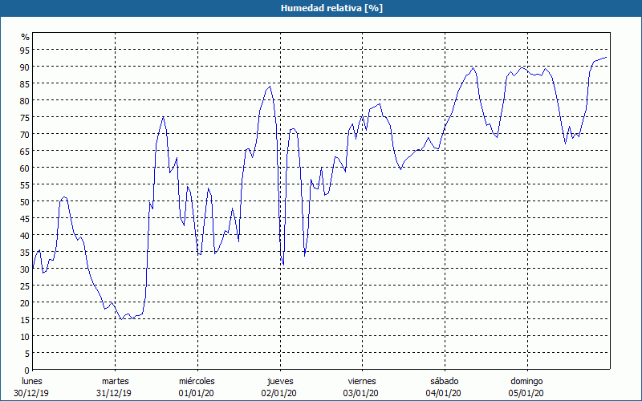Select the 'domingo' day label

(x=526, y=382)
